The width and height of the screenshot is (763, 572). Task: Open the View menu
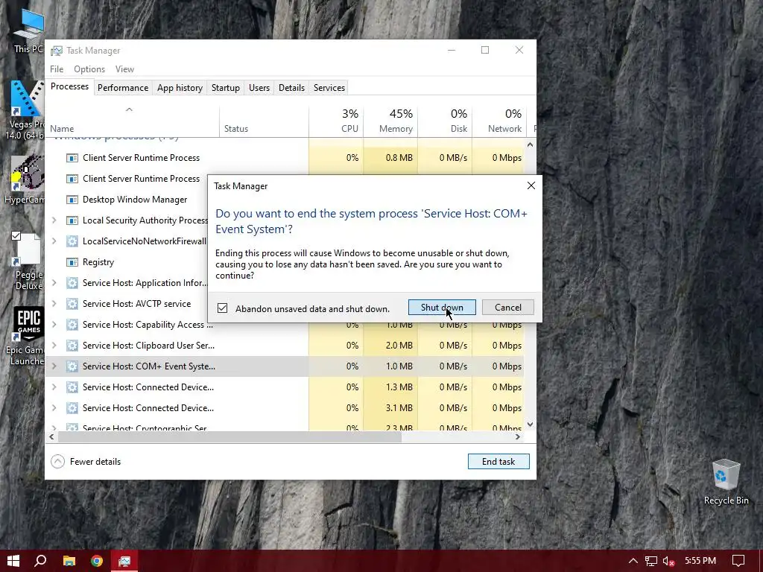(124, 69)
